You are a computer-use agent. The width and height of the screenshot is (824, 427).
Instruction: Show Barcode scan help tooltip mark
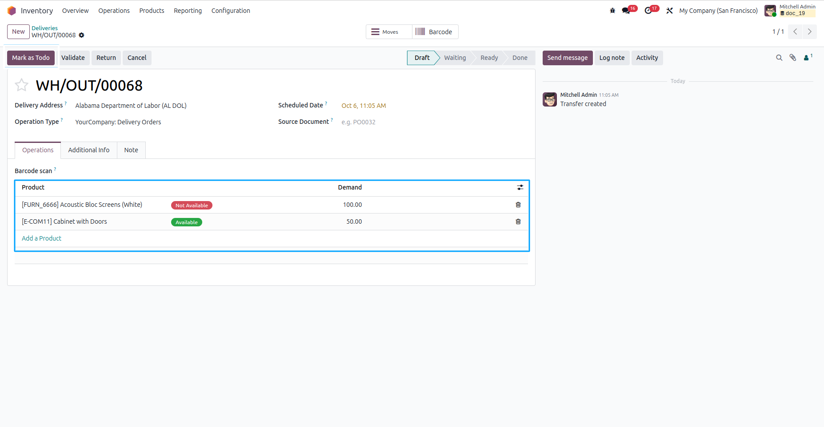55,169
